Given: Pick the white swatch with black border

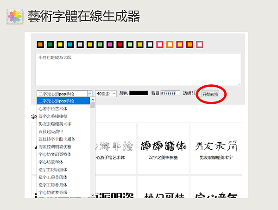Looking at the screenshot, I should [x=150, y=45].
